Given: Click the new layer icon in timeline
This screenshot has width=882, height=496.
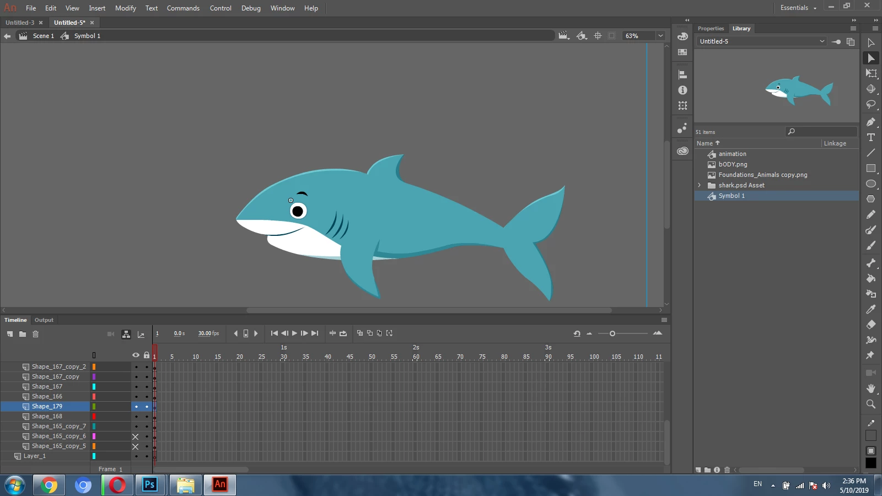Looking at the screenshot, I should (10, 334).
